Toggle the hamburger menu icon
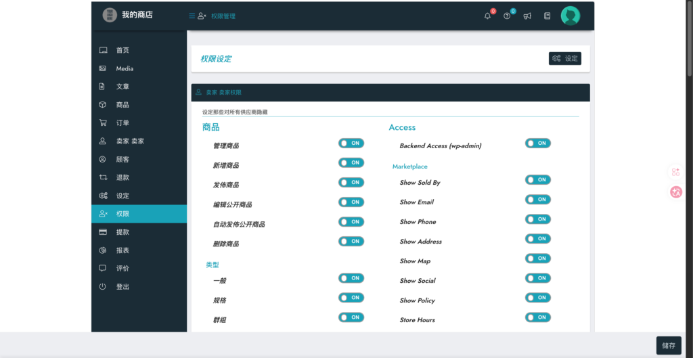693x358 pixels. [x=192, y=16]
